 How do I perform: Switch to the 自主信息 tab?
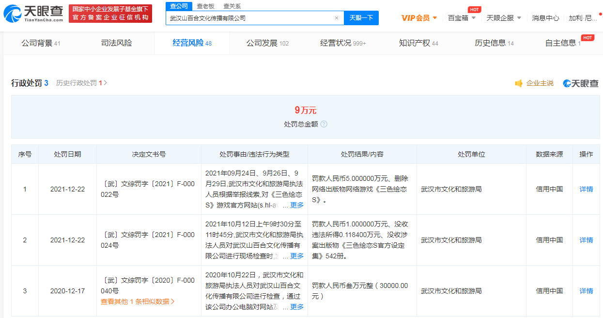click(563, 43)
